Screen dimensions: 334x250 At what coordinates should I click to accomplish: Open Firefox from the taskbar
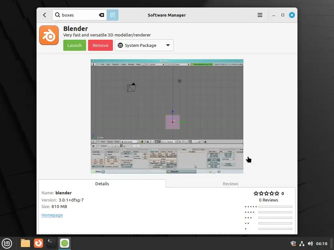38,243
